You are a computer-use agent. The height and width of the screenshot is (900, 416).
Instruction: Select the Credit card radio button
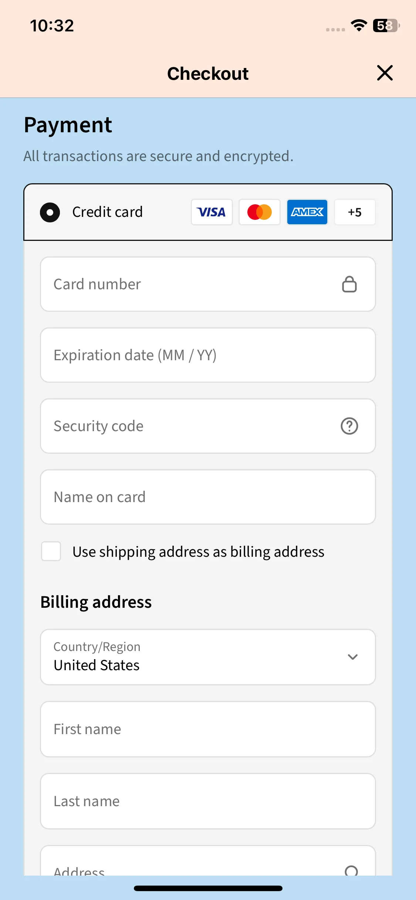pyautogui.click(x=50, y=212)
